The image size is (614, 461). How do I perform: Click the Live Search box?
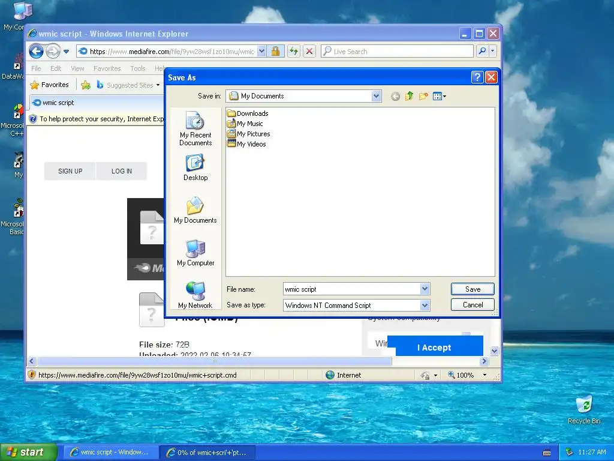(398, 52)
